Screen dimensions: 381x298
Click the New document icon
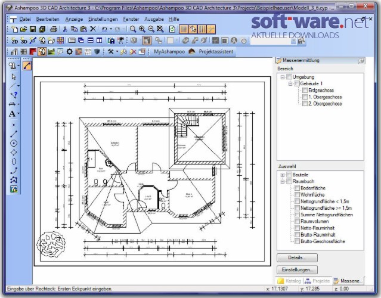14,29
